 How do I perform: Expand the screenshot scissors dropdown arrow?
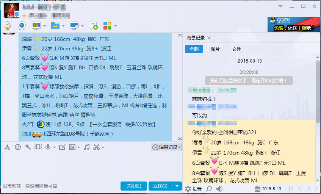[x=103, y=147]
